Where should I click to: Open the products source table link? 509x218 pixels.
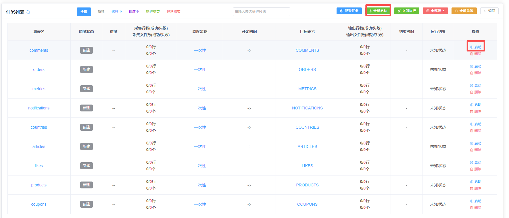coord(39,185)
